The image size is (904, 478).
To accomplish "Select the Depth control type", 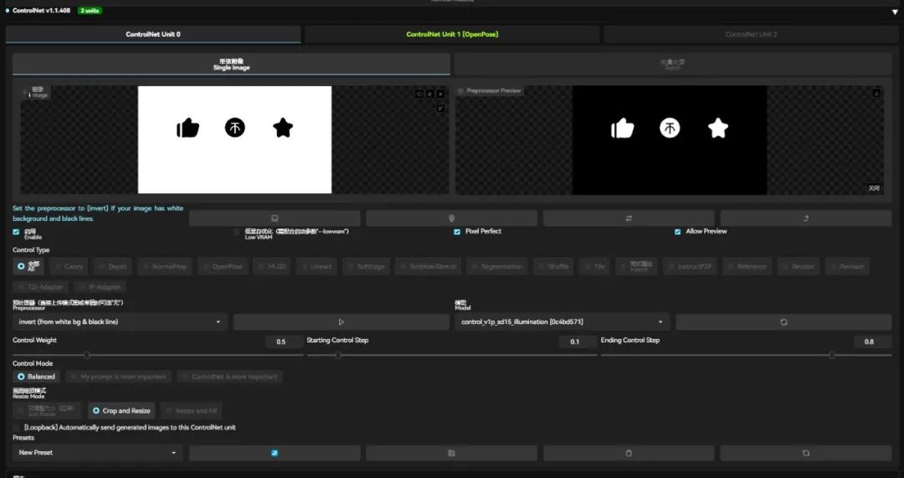I will 112,266.
